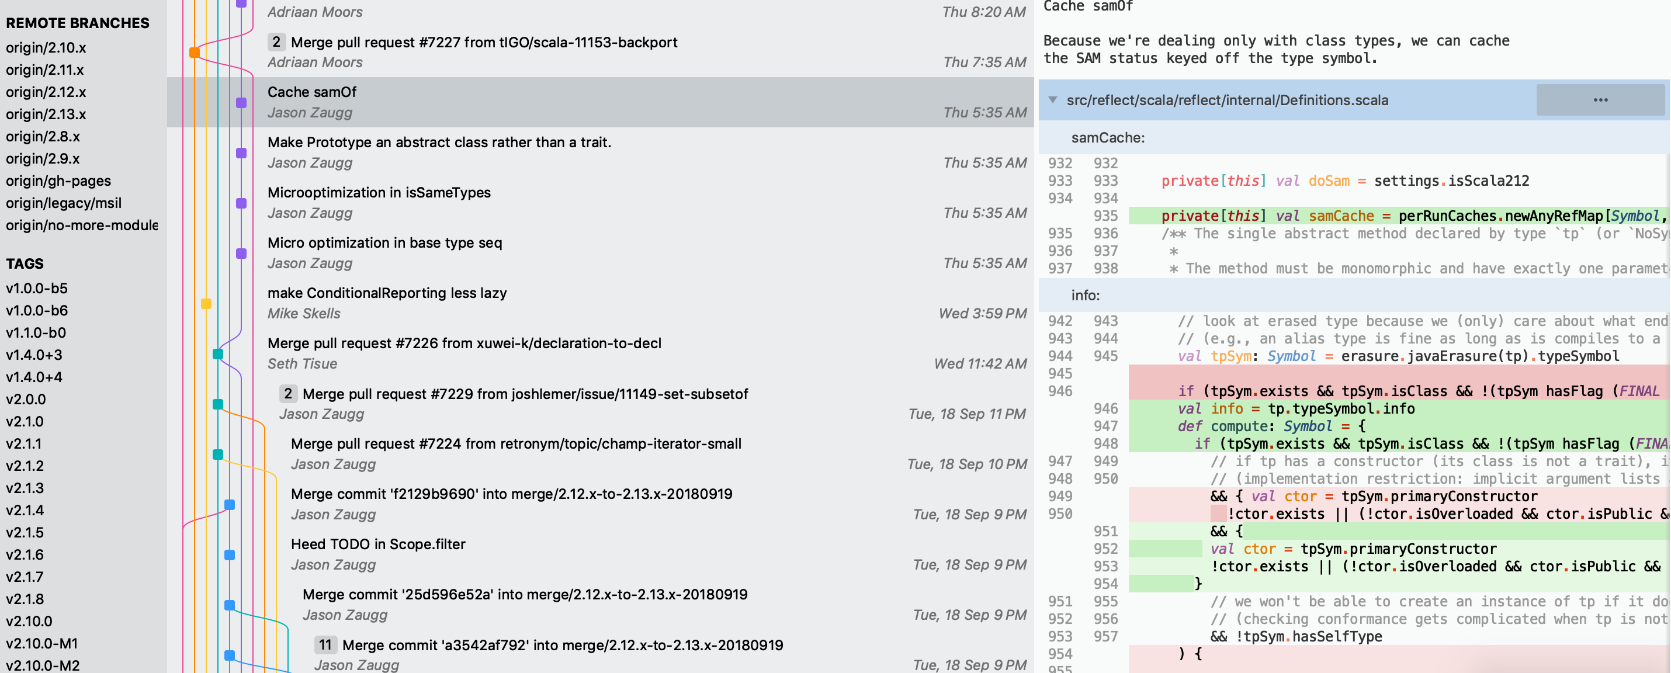Image resolution: width=1671 pixels, height=673 pixels.
Task: Select tag v2.1.0
Action: pyautogui.click(x=25, y=421)
